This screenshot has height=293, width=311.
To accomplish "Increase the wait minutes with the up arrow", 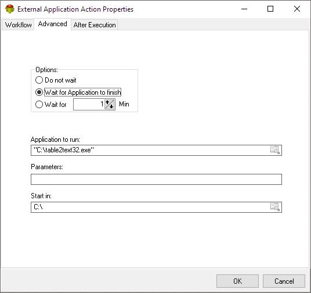I will (x=107, y=102).
